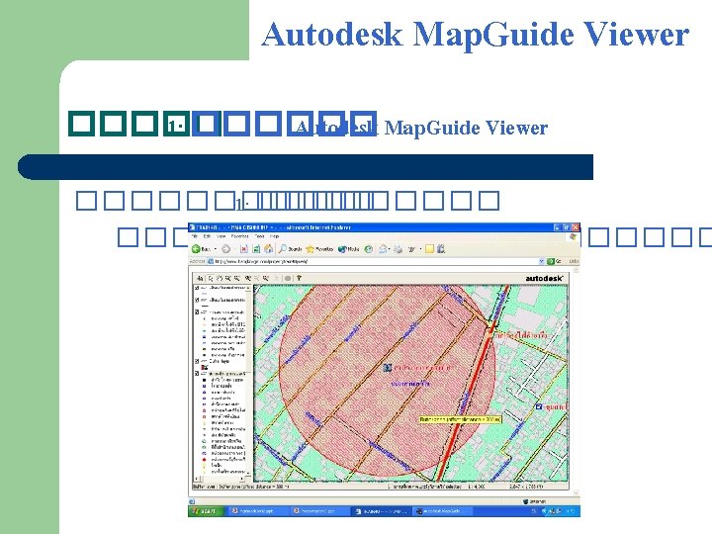Open the Tools menu

pos(259,236)
